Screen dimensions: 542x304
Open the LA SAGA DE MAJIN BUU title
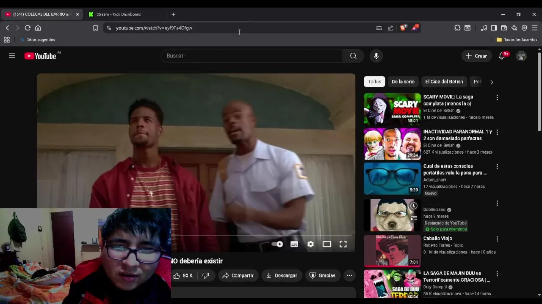[457, 277]
